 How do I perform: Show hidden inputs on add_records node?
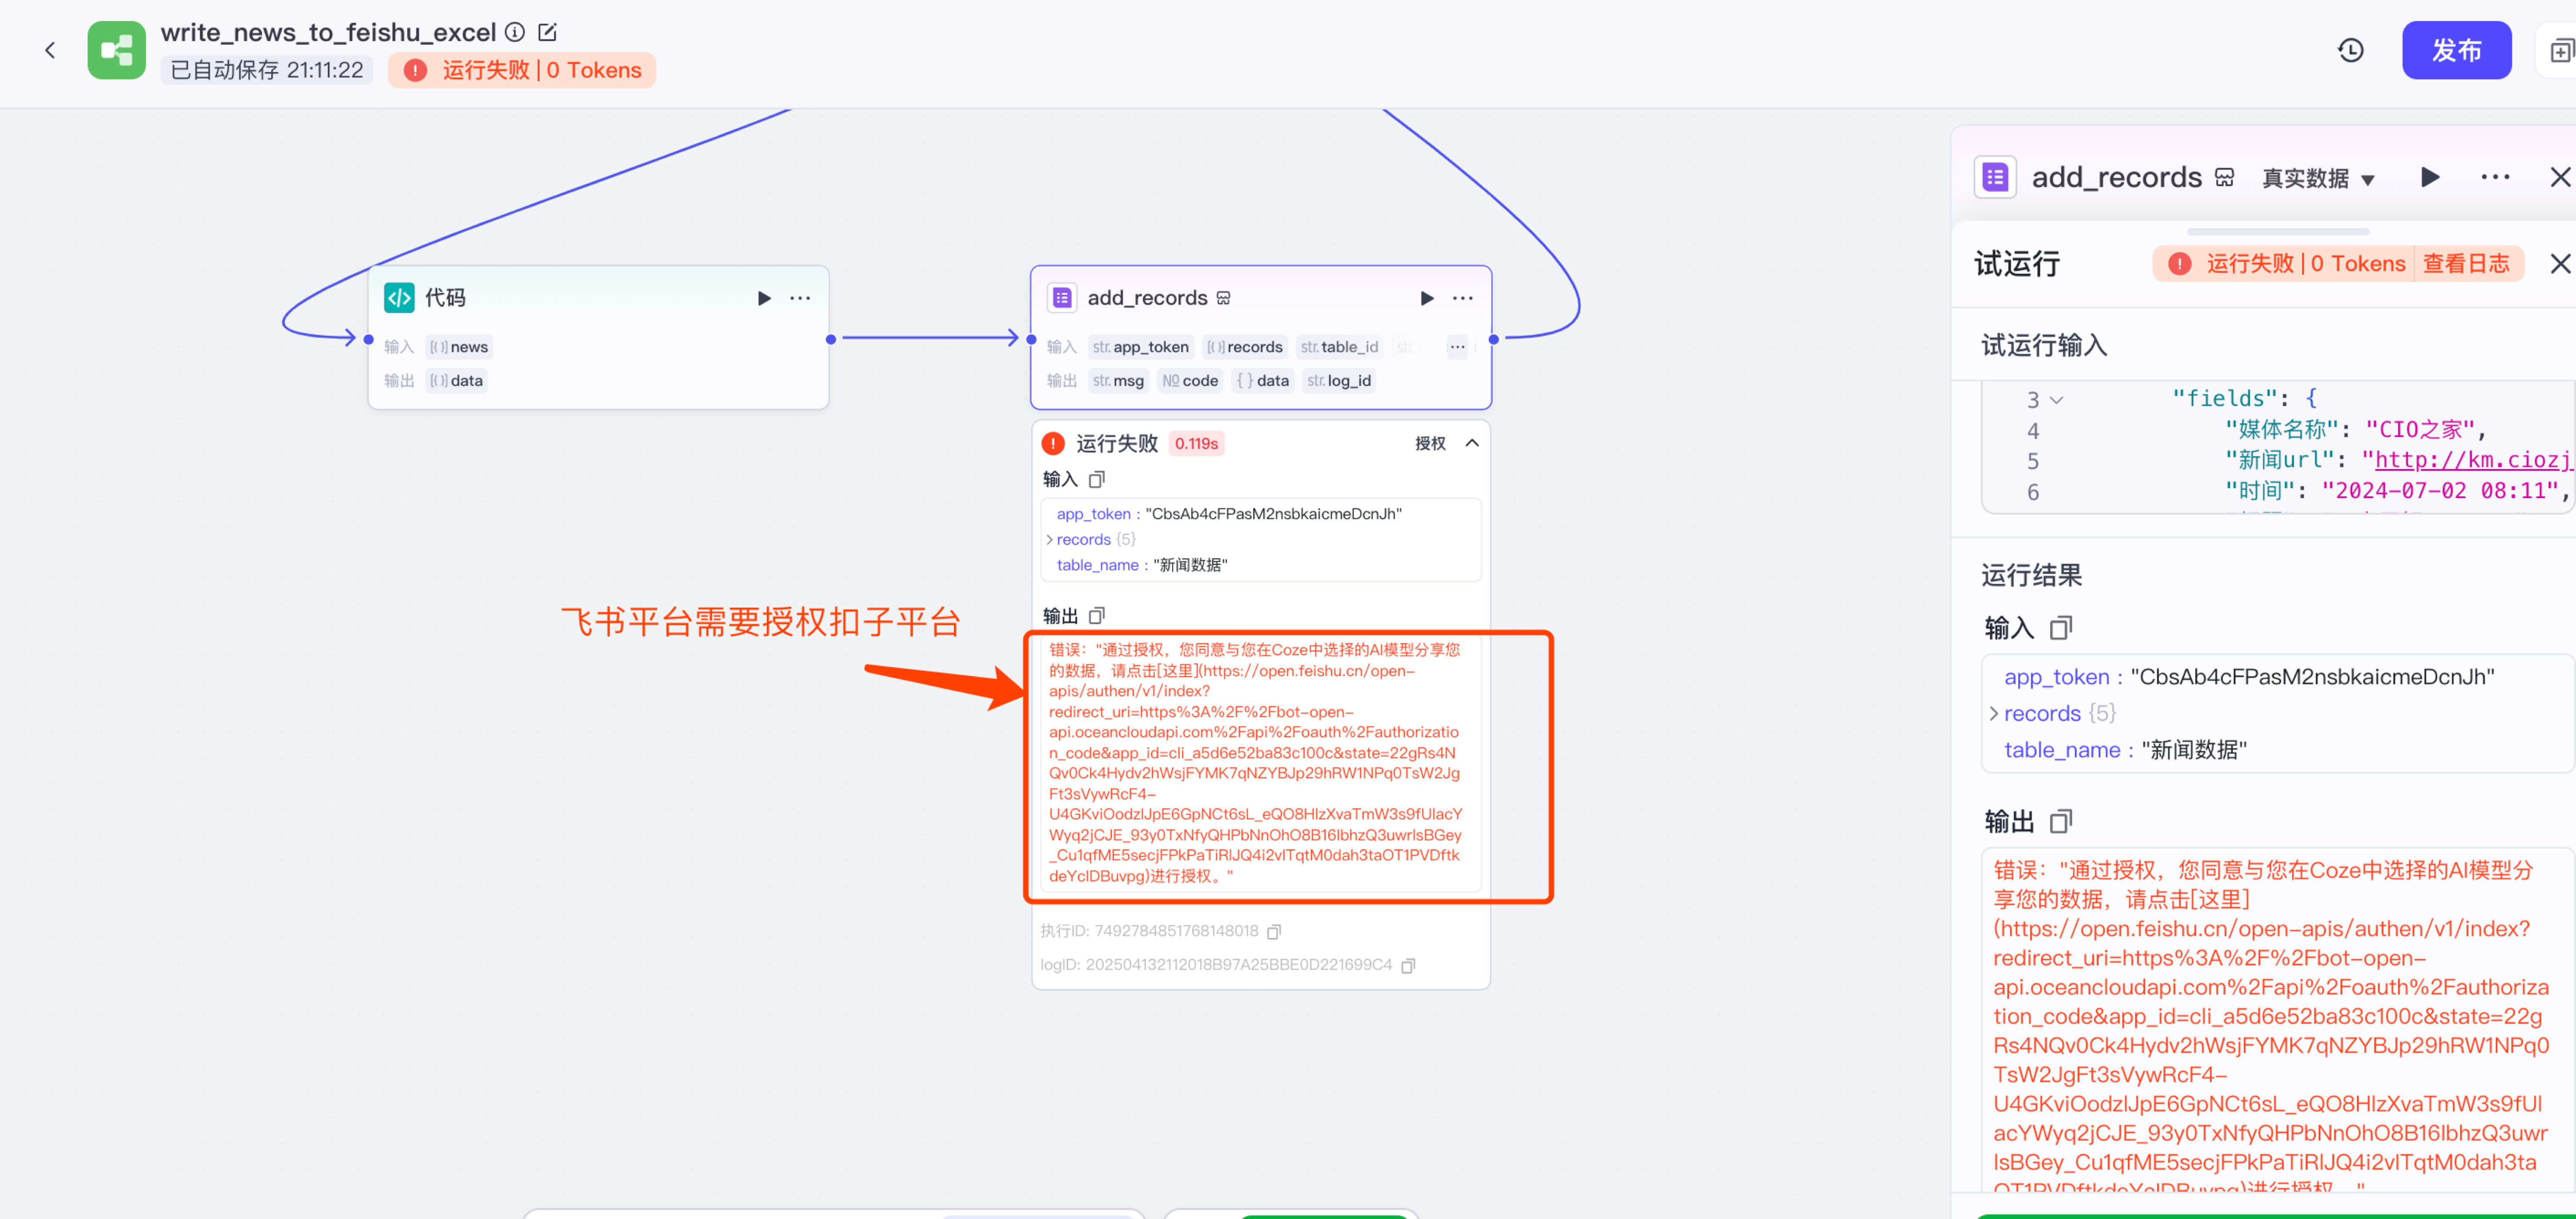tap(1457, 347)
